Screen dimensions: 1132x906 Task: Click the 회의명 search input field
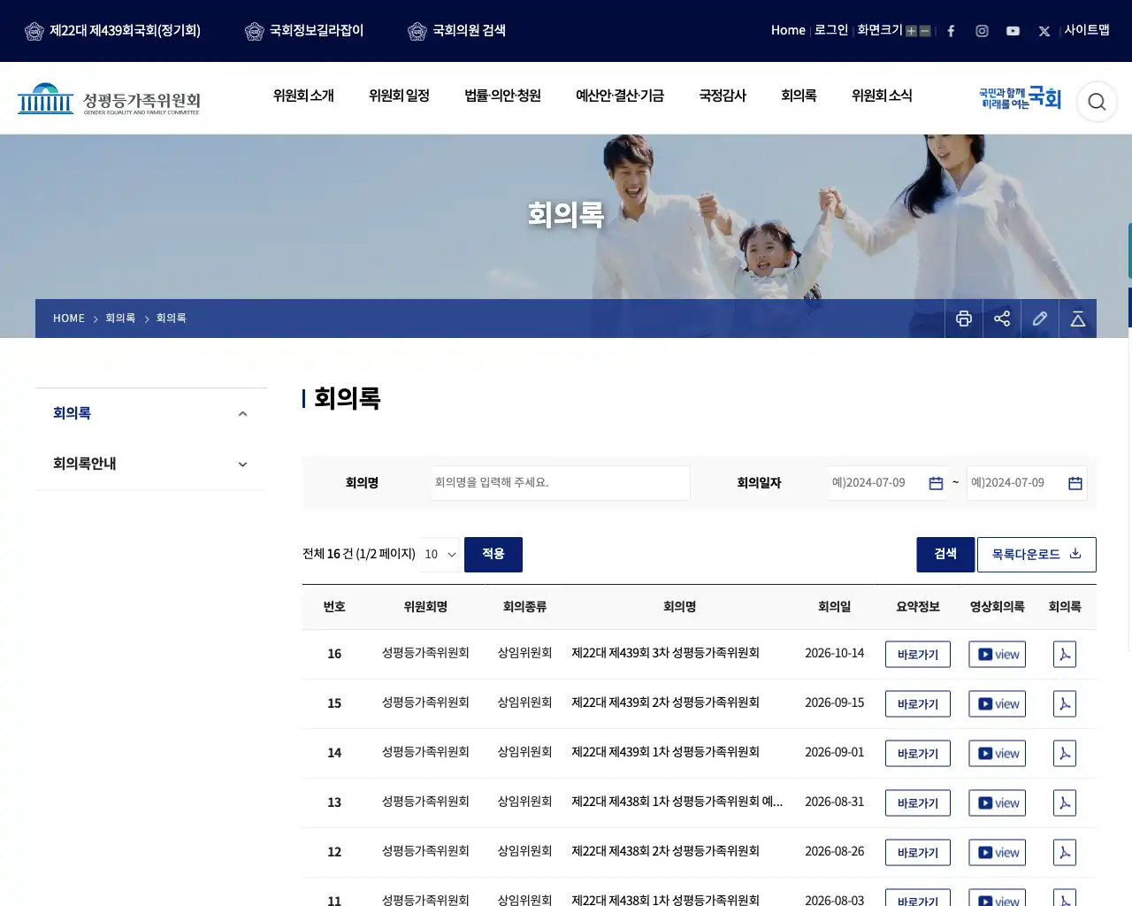pyautogui.click(x=561, y=483)
